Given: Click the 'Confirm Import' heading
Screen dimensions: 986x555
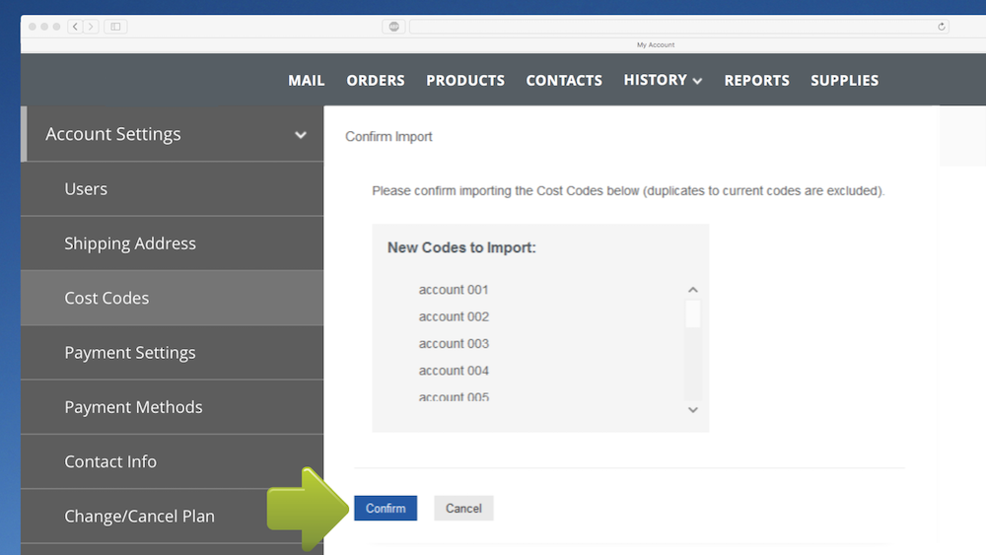Looking at the screenshot, I should coord(388,136).
